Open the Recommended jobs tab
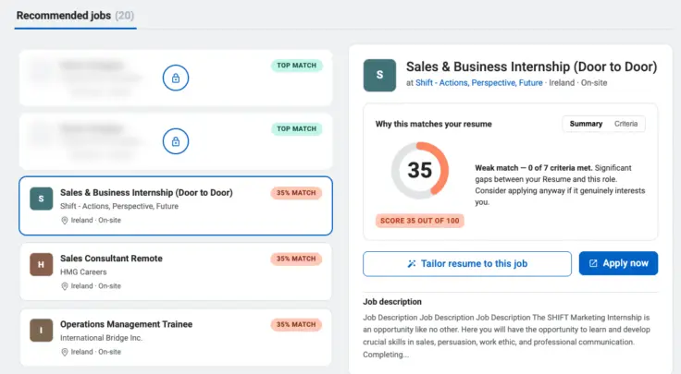The image size is (681, 374). (75, 16)
